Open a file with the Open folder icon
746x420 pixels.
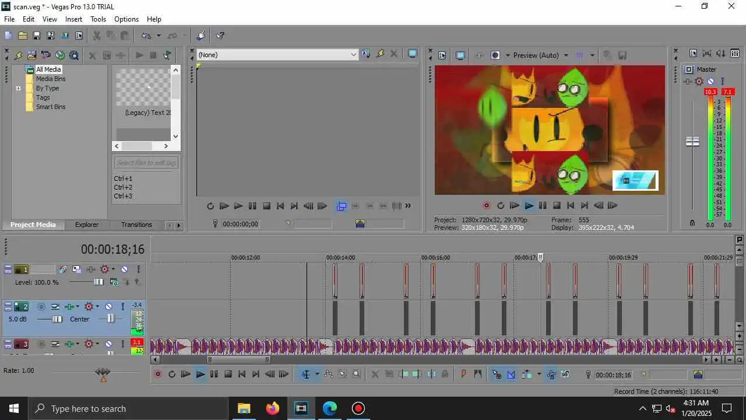(22, 36)
